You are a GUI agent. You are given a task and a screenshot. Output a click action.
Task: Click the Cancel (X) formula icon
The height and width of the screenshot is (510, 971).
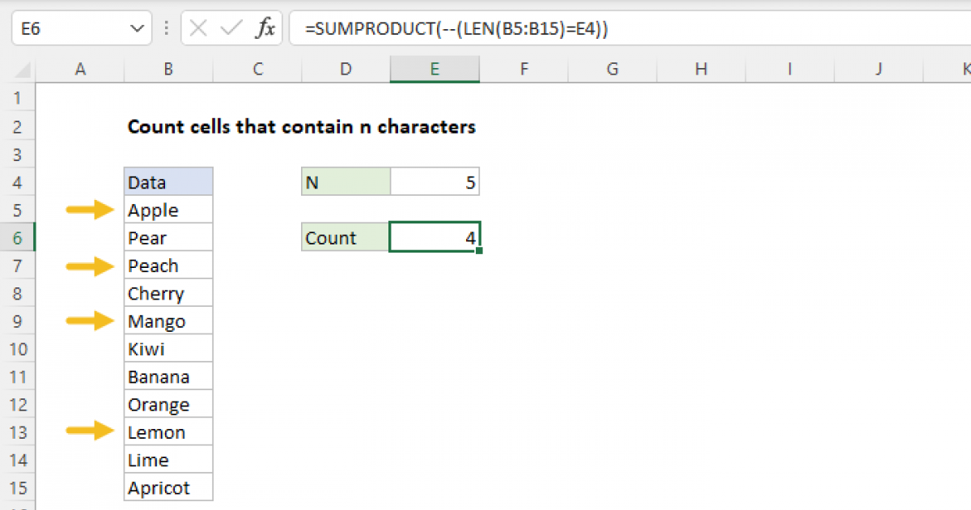tap(197, 28)
